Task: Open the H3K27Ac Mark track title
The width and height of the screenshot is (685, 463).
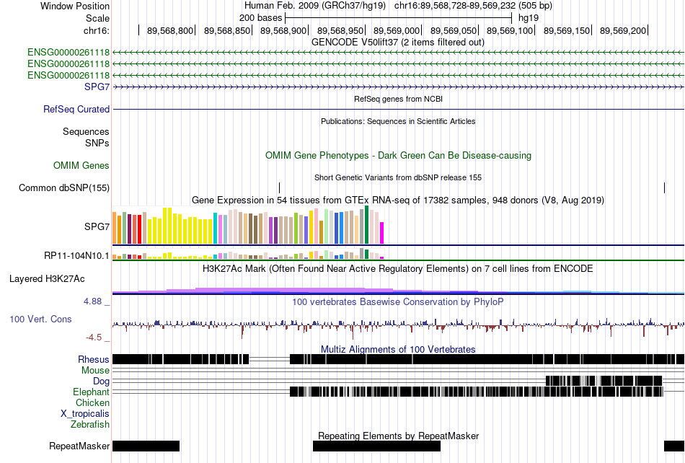Action: (x=398, y=268)
